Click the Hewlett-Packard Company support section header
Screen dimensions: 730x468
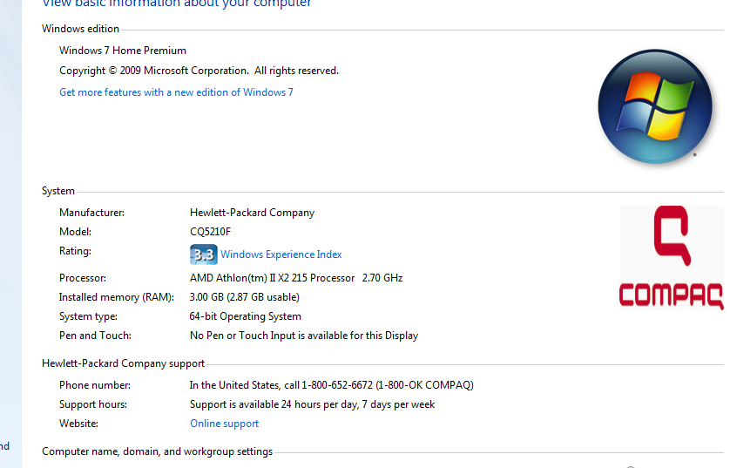123,363
